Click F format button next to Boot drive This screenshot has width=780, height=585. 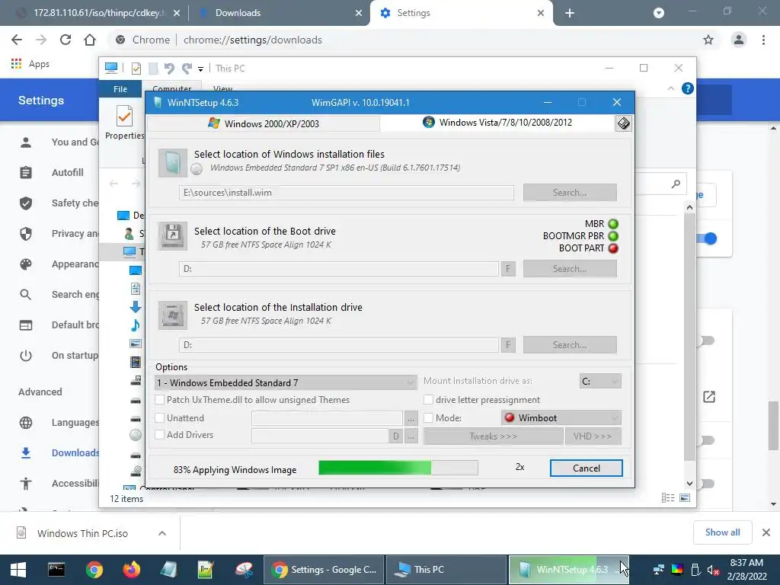(508, 269)
